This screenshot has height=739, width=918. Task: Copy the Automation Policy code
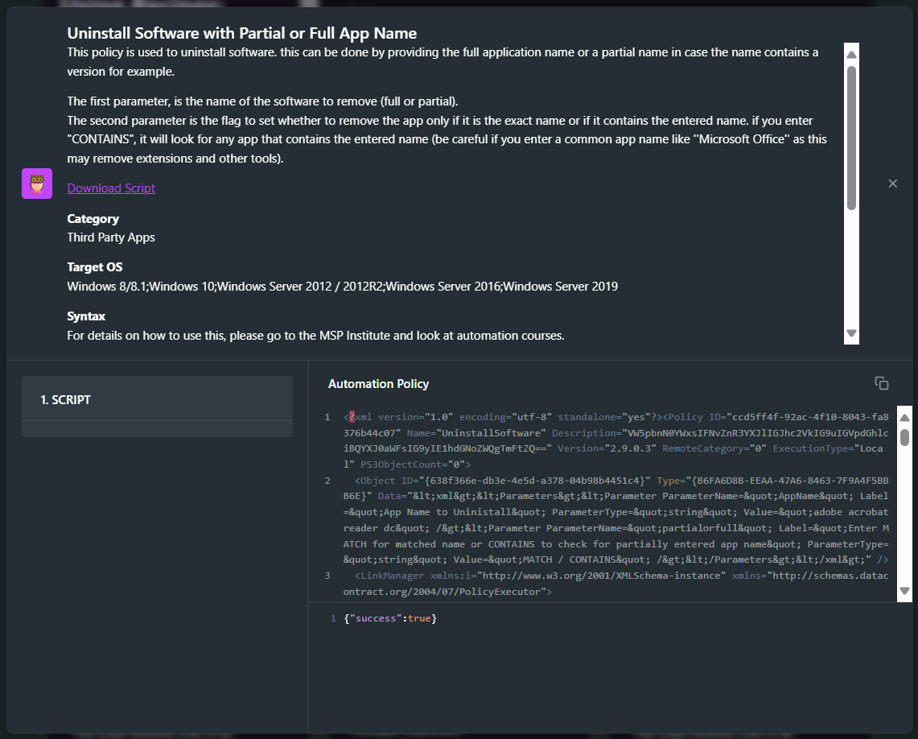pyautogui.click(x=881, y=383)
